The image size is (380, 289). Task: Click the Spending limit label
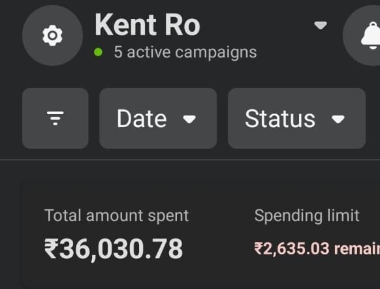(x=307, y=215)
